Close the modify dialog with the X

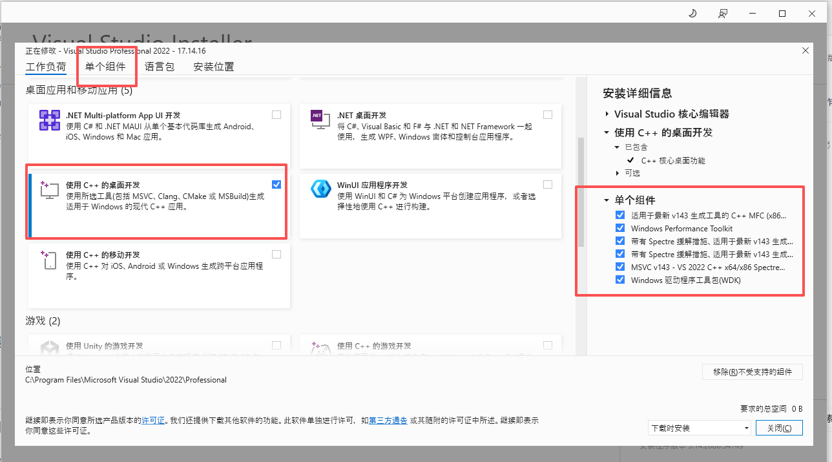click(805, 50)
